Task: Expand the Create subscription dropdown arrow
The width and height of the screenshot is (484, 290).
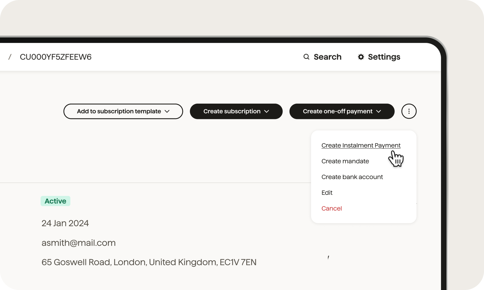Action: click(x=267, y=111)
